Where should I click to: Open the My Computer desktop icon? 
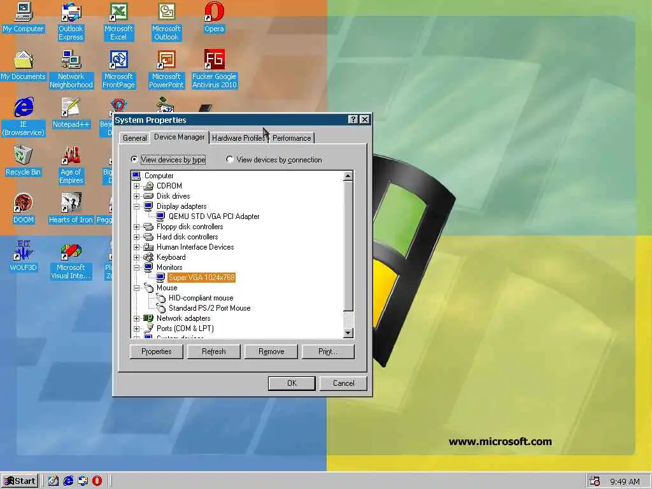pyautogui.click(x=24, y=17)
